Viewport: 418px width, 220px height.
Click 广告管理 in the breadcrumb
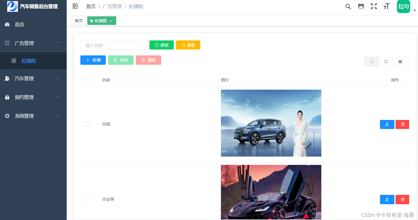click(112, 6)
